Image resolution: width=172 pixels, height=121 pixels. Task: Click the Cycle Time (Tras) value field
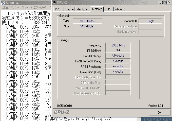click(118, 72)
